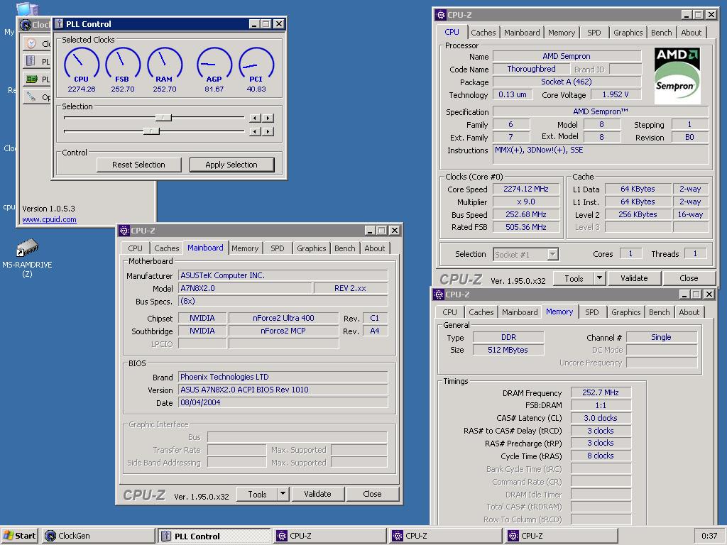Click CAS# Latency 3.0 clocks value
The height and width of the screenshot is (545, 727).
pyautogui.click(x=601, y=418)
